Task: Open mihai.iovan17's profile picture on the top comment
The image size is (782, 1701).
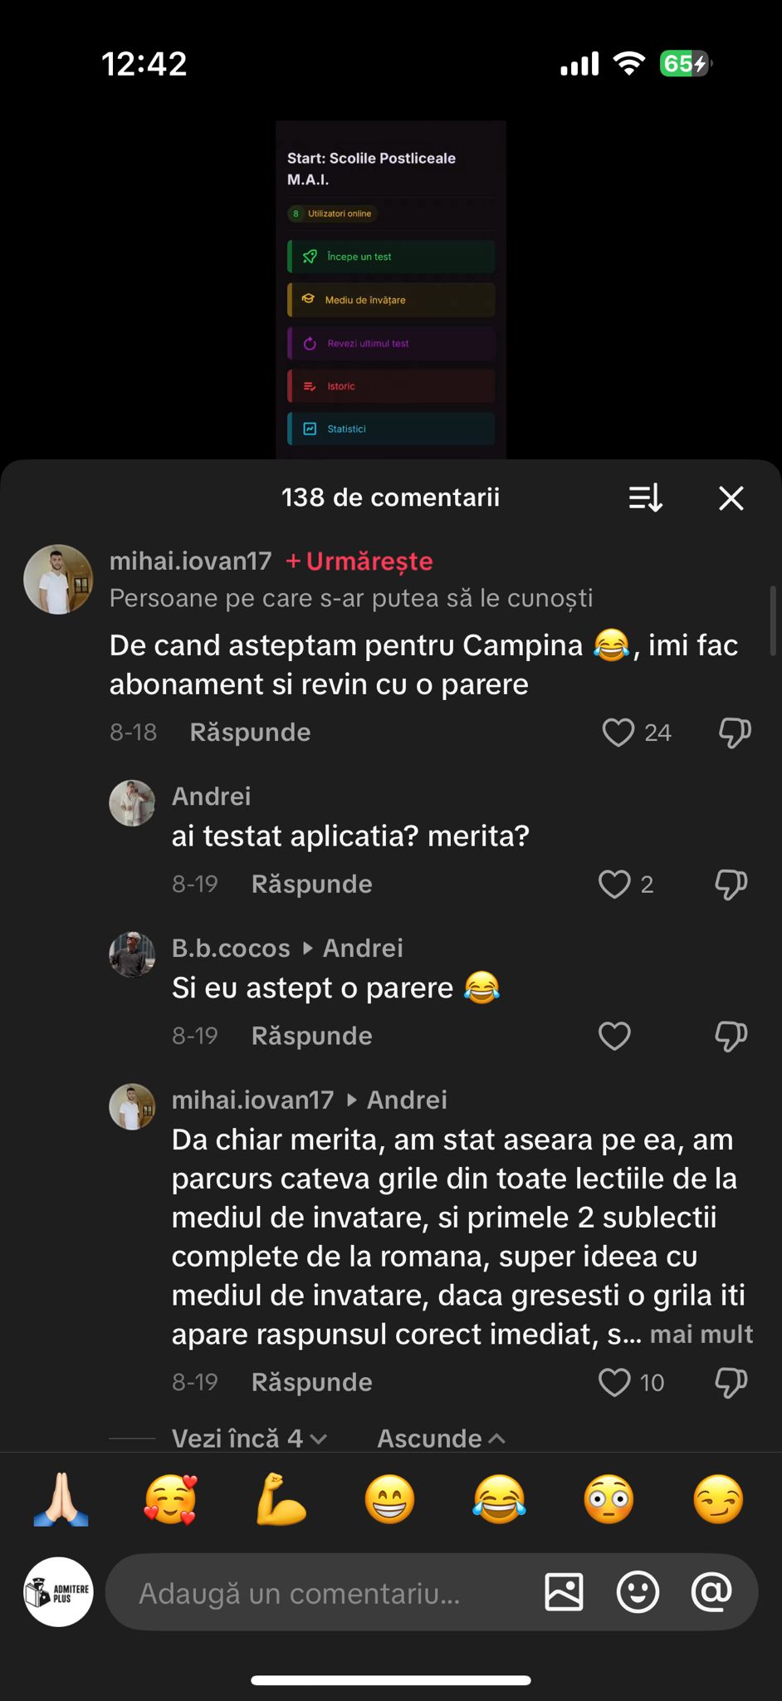Action: coord(58,579)
